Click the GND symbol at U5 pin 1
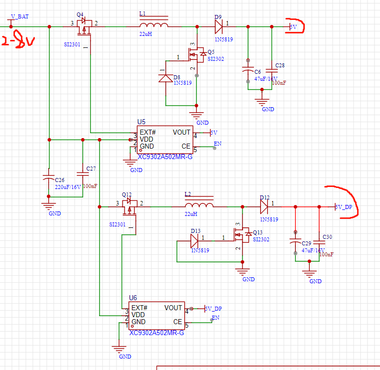This screenshot has width=380, height=370. pyautogui.click(x=130, y=163)
